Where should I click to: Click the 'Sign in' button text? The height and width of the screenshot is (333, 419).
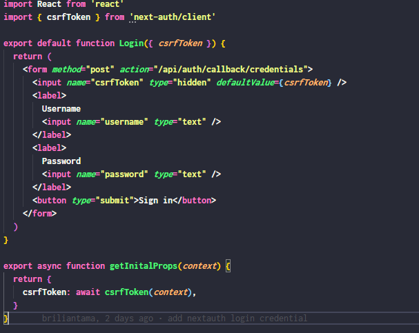156,201
